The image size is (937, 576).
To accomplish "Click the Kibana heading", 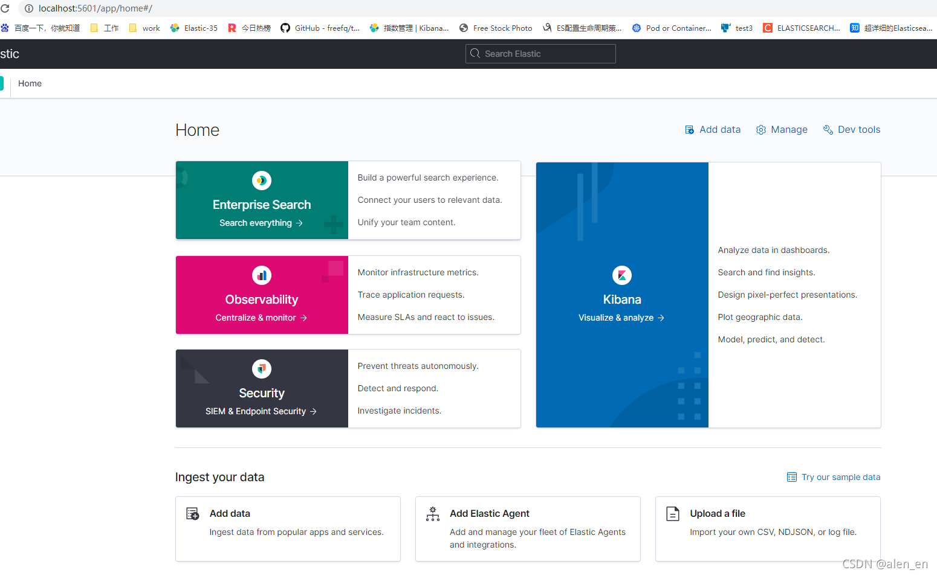I will tap(622, 299).
